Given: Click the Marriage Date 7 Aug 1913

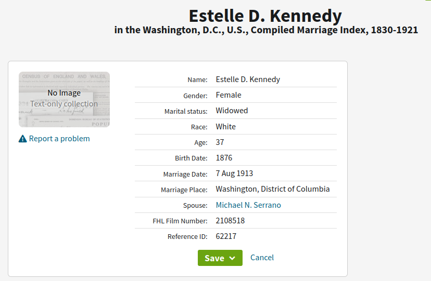Looking at the screenshot, I should [x=234, y=173].
